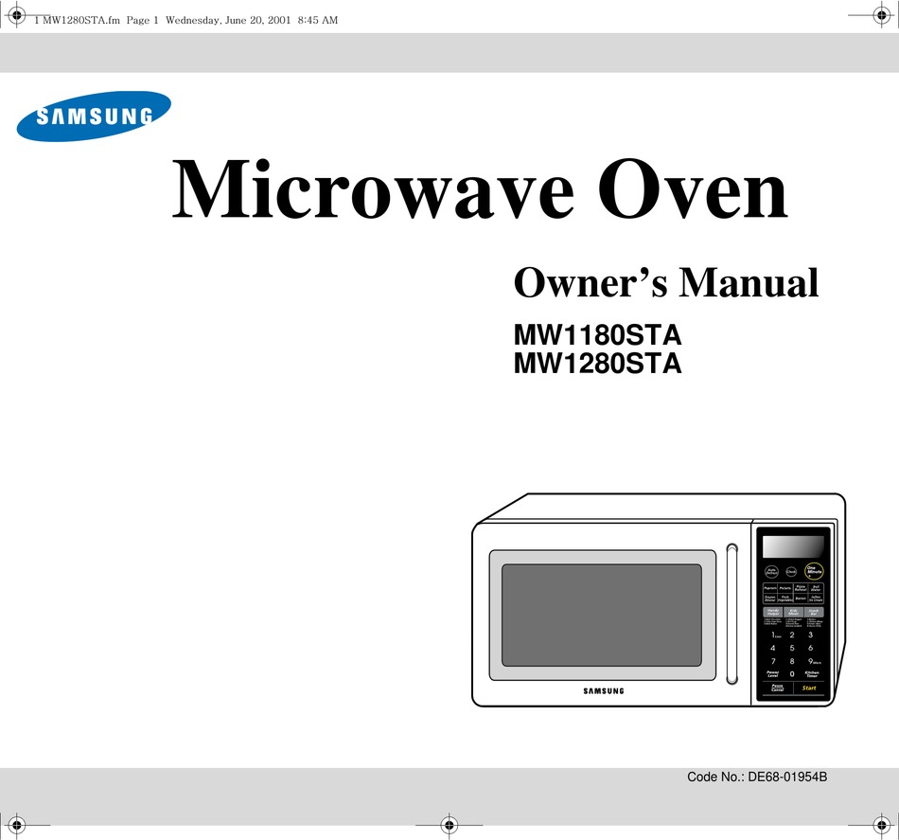Viewport: 899px width, 840px height.
Task: Click the registration crosshair mark at top left
Action: [x=16, y=15]
